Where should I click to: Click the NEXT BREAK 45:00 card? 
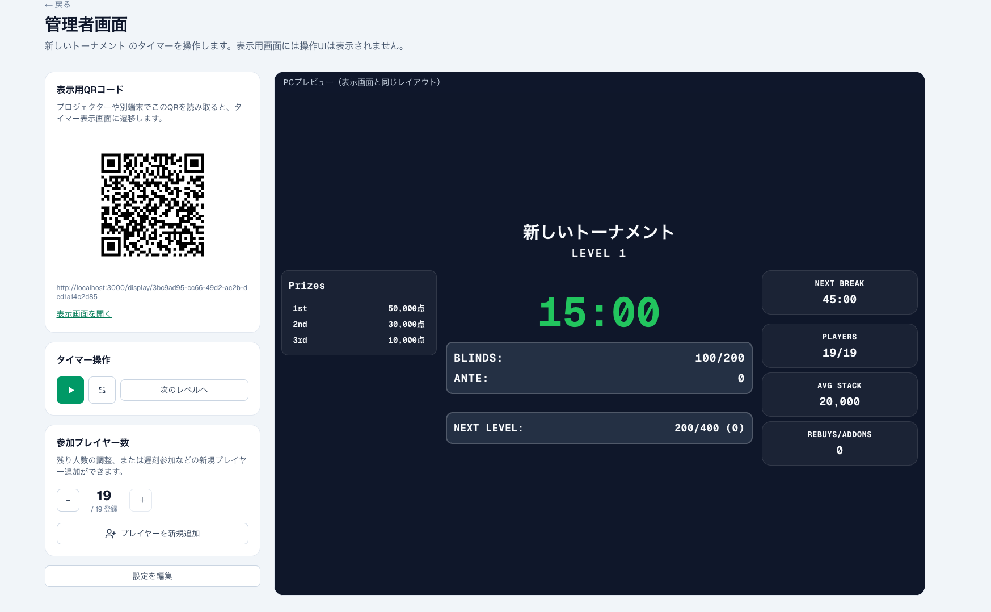840,292
